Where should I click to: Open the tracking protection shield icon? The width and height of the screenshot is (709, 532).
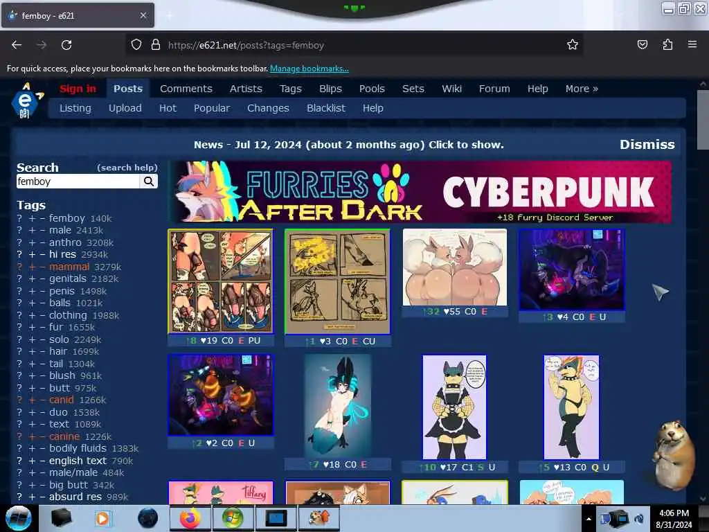pos(136,45)
